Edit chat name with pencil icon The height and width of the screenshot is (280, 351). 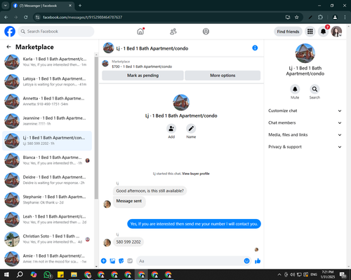point(191,129)
